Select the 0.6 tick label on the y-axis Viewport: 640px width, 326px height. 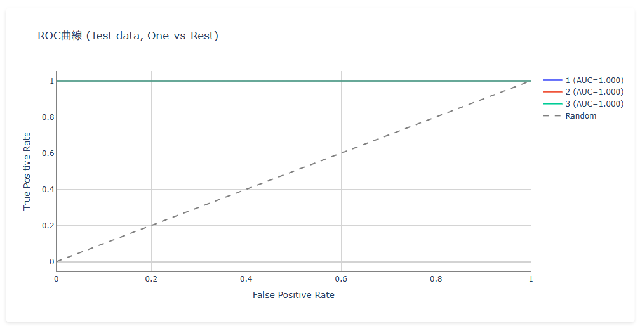[46, 153]
